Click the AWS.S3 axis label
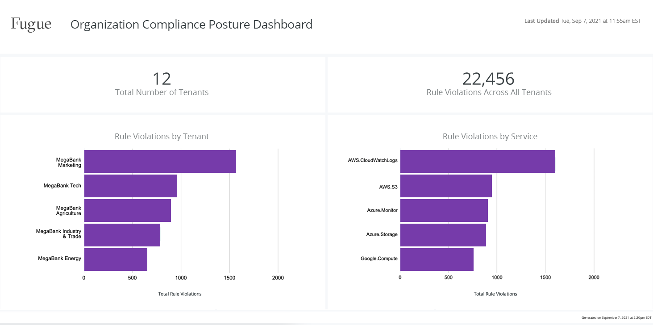This screenshot has width=653, height=325. (388, 187)
